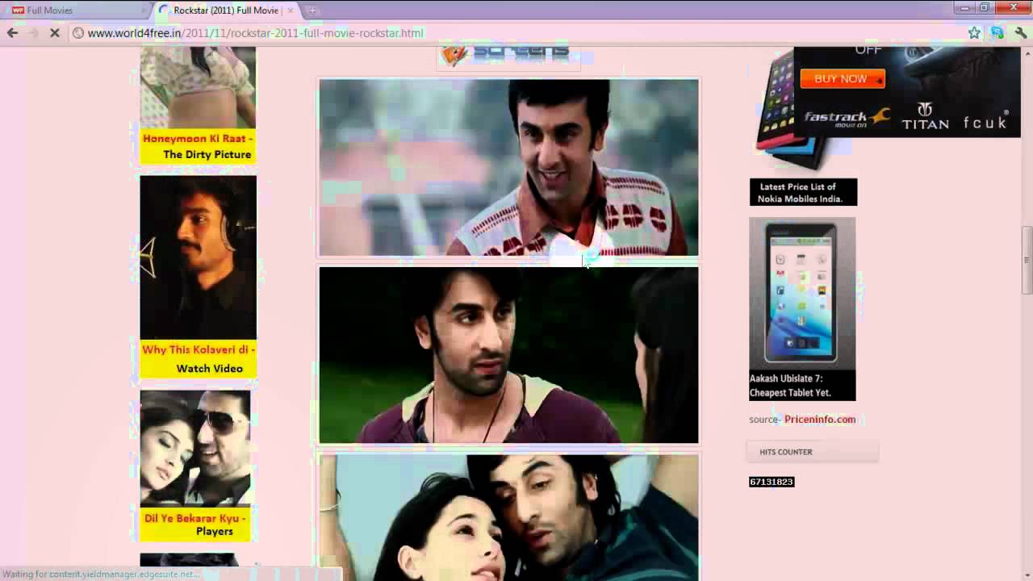Click the Aakash Ubislate 7 tablet image

click(x=802, y=293)
